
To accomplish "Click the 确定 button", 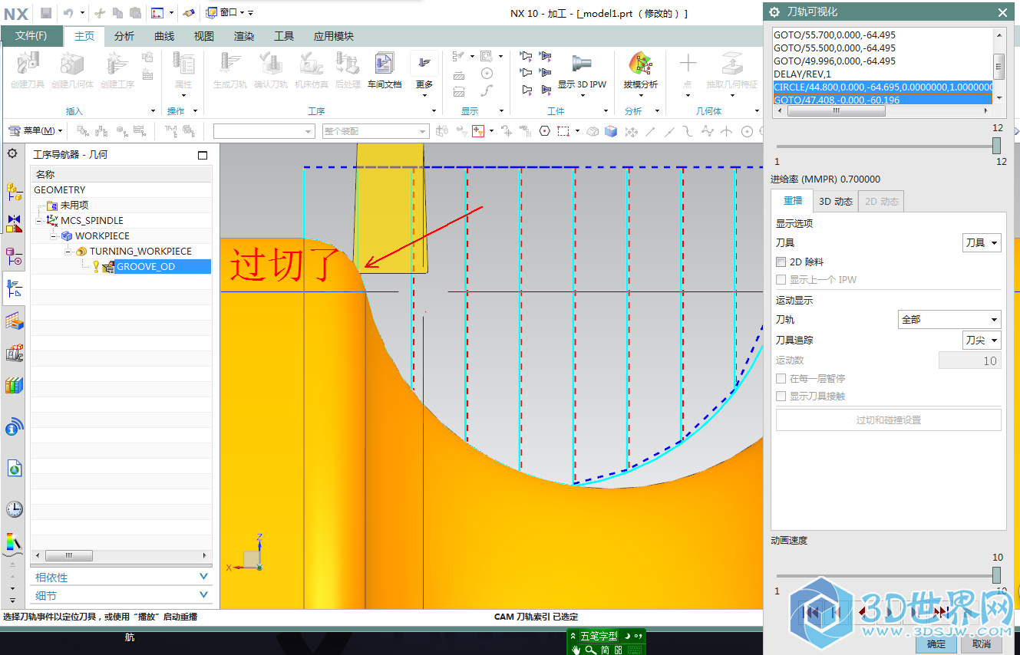I will pyautogui.click(x=936, y=644).
